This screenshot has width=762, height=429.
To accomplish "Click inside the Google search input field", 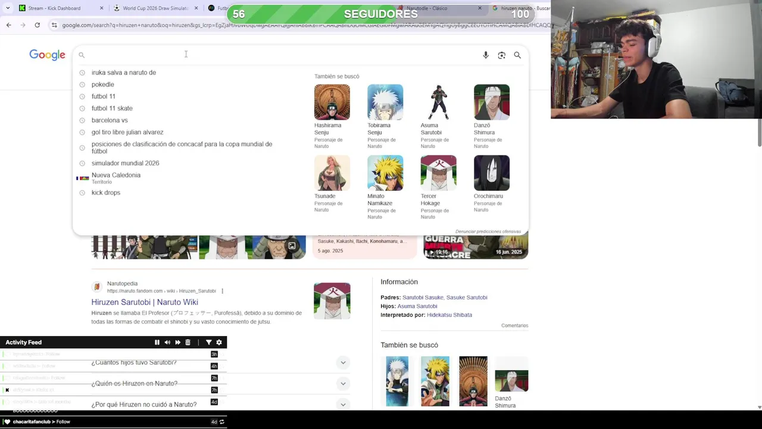I will (x=283, y=55).
